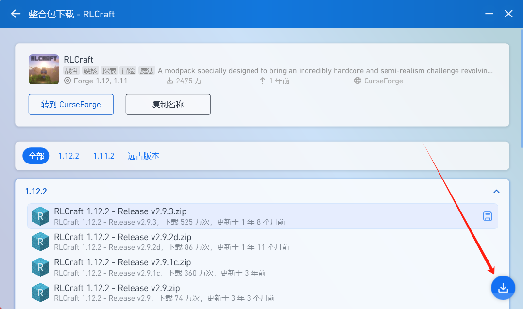Click the cube icon for v2.9.1c.zip

(40, 267)
